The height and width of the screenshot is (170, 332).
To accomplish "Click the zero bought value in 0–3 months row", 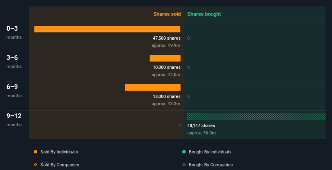I will [188, 38].
